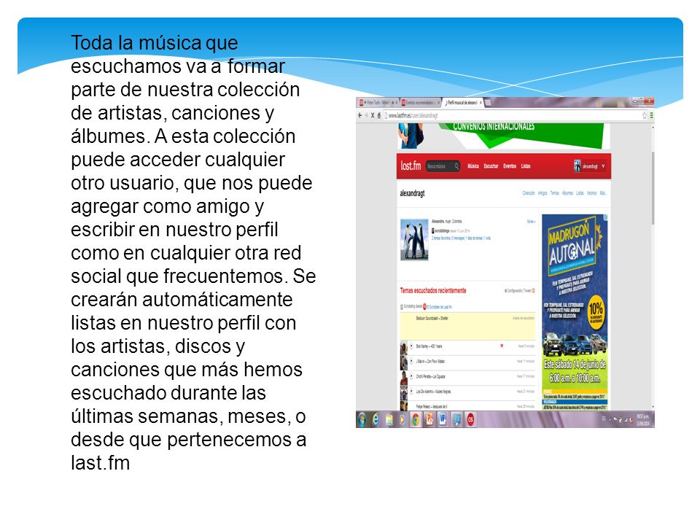Screen dimensions: 700x525
Task: Open the Configuración link
Action: pos(513,291)
